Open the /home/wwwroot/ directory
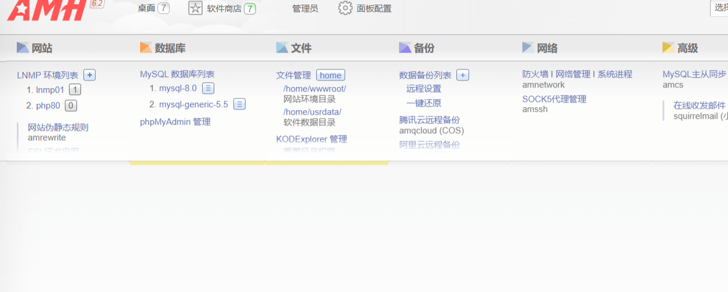This screenshot has width=728, height=292. (314, 89)
